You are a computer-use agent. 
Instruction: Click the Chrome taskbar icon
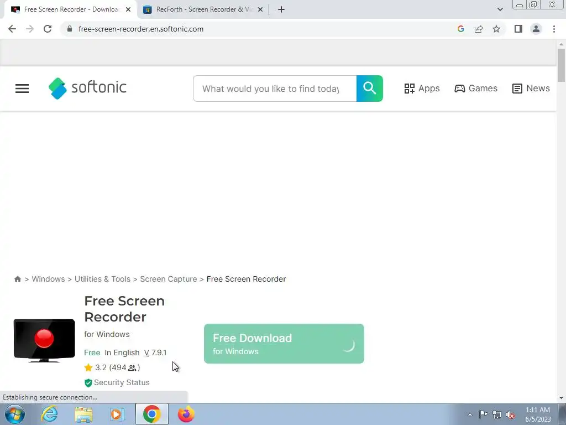coord(151,414)
